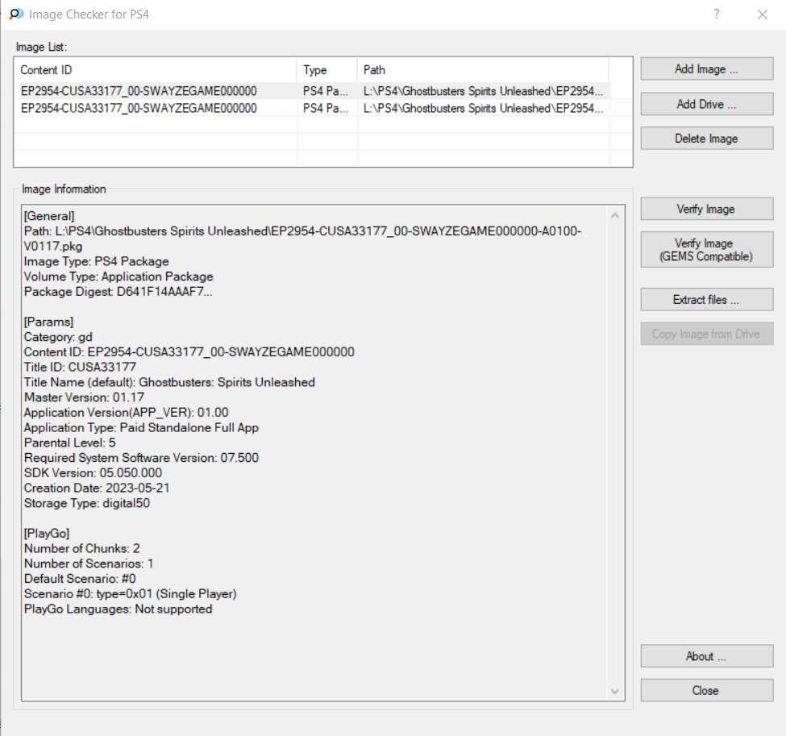Viewport: 786px width, 736px height.
Task: Close the window with the X button
Action: pos(763,15)
